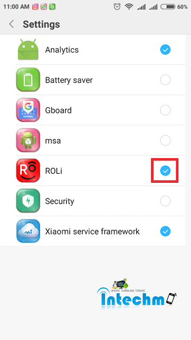Uncheck the Xiaomi service framework checkbox
This screenshot has width=191, height=340.
pos(165,232)
